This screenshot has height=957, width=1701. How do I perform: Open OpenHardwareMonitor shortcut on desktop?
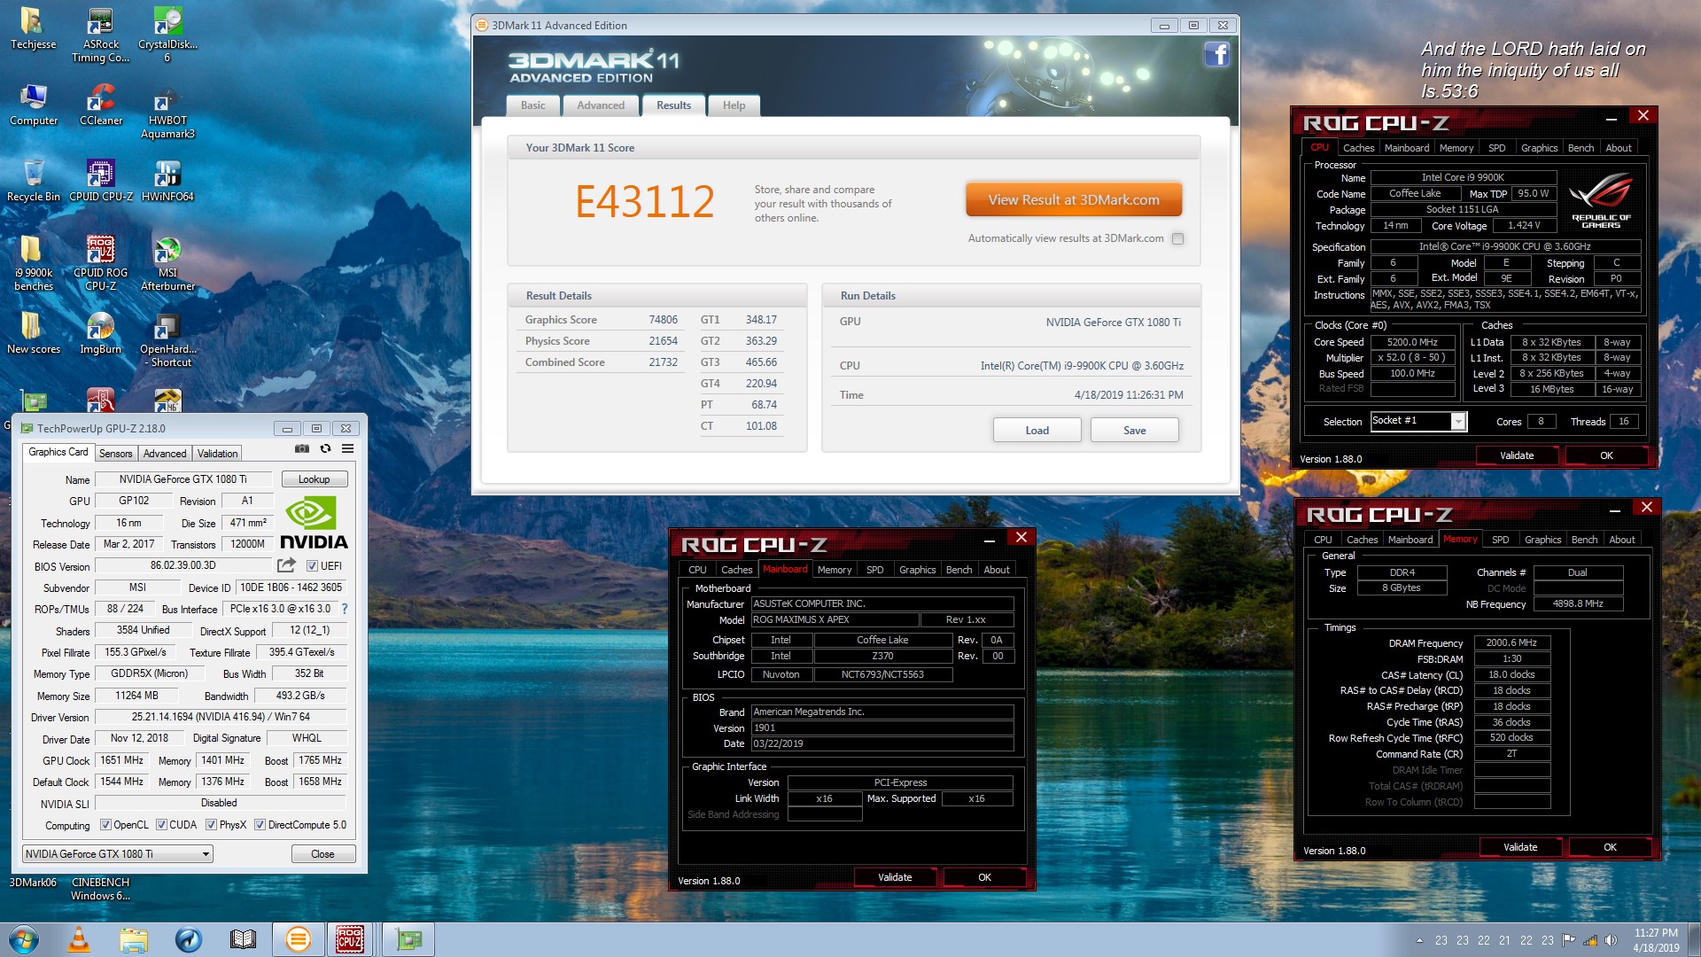[167, 340]
